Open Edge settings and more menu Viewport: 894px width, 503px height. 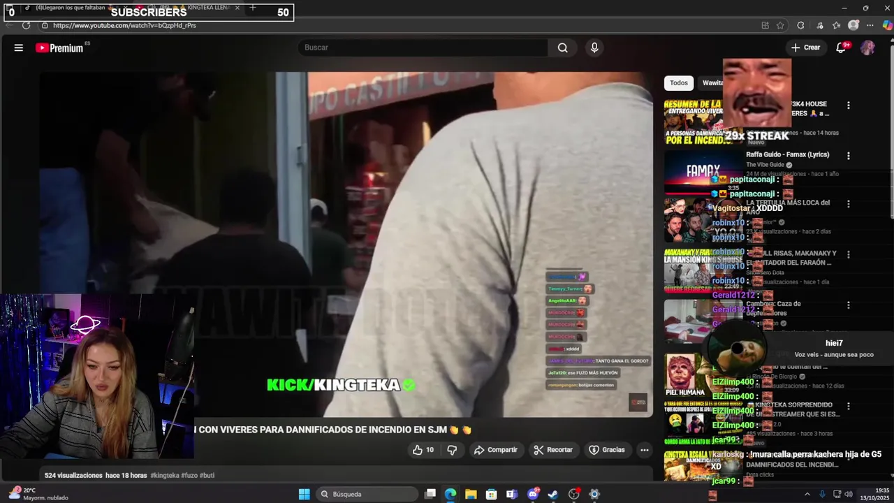pyautogui.click(x=870, y=25)
